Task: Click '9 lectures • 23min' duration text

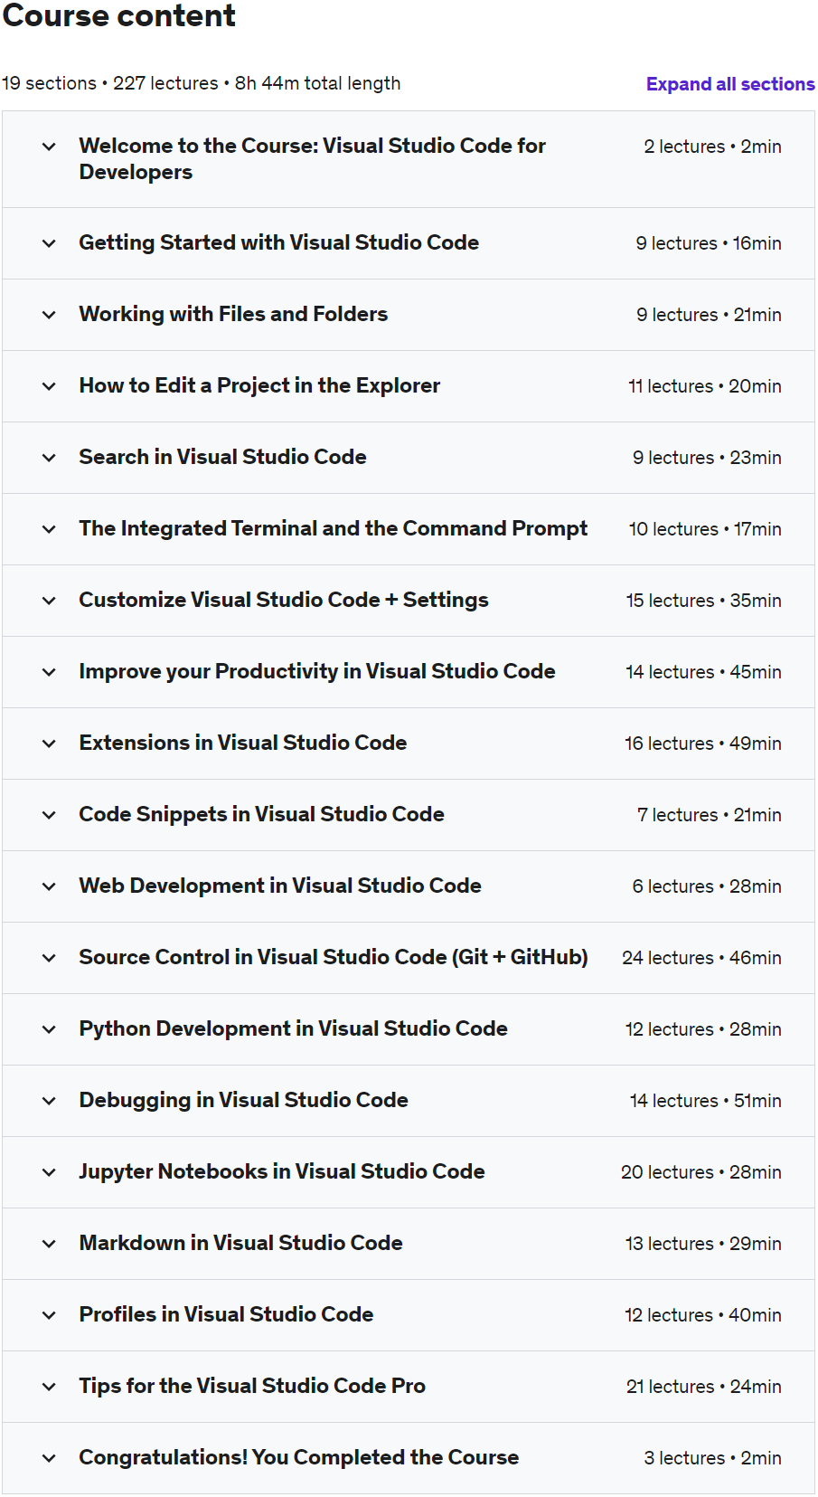Action: click(707, 458)
